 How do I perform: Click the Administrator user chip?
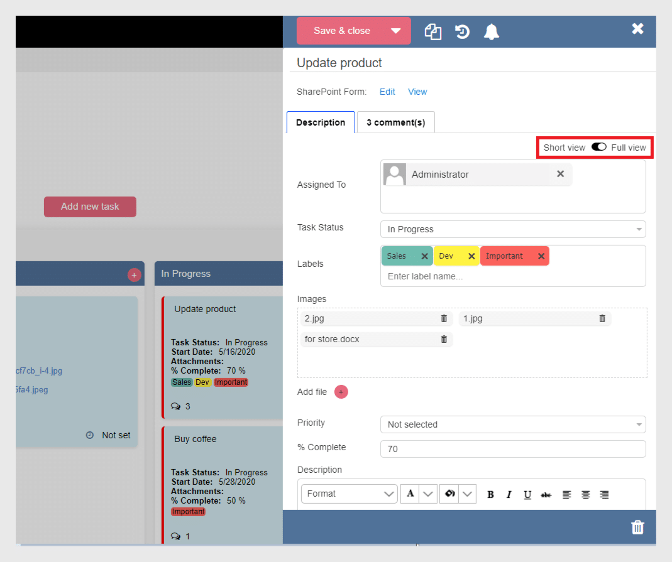point(477,174)
